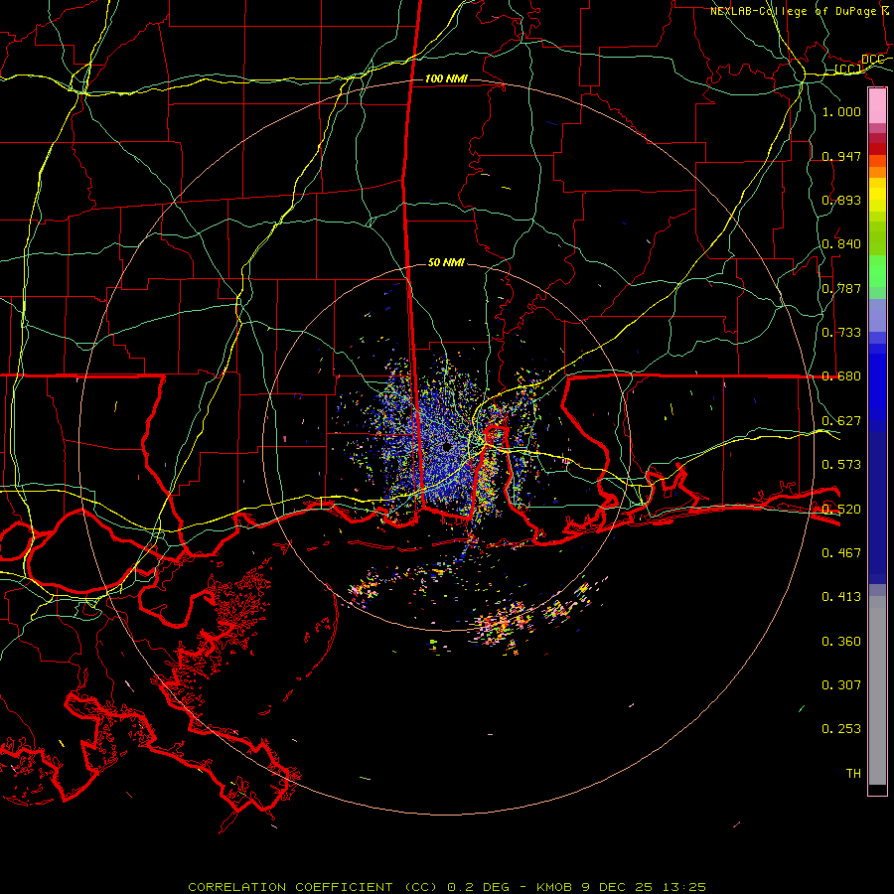Click the TH label on the color scale

(x=853, y=774)
